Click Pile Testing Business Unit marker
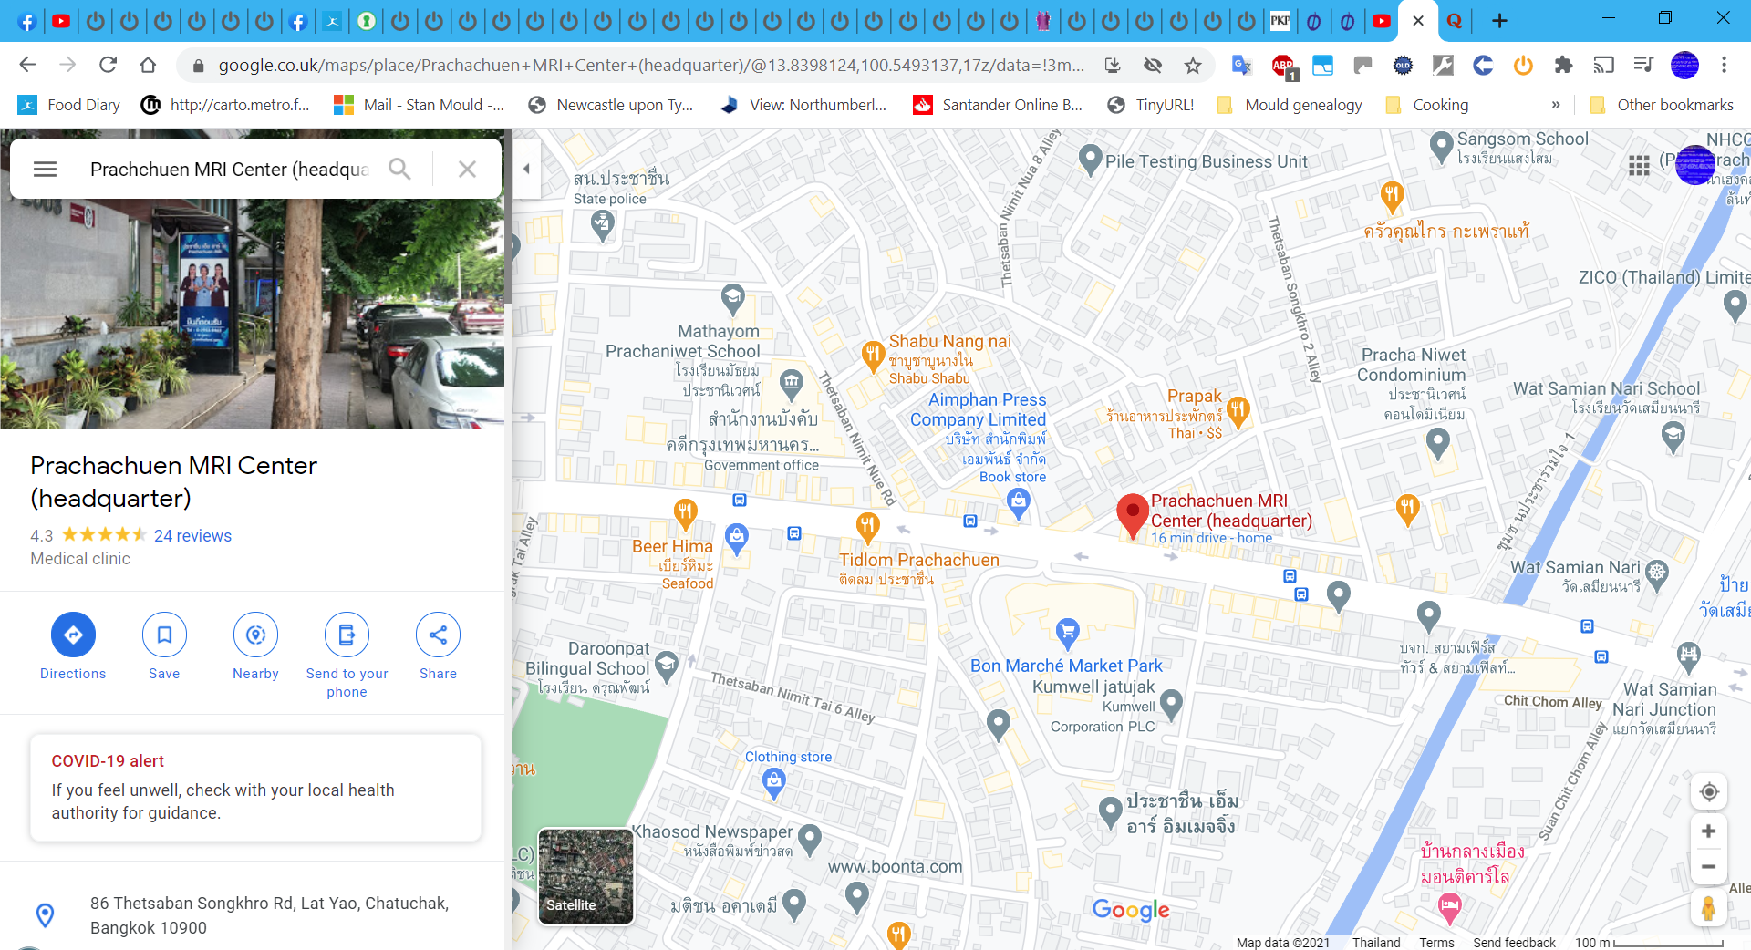The image size is (1751, 950). coord(1090,160)
